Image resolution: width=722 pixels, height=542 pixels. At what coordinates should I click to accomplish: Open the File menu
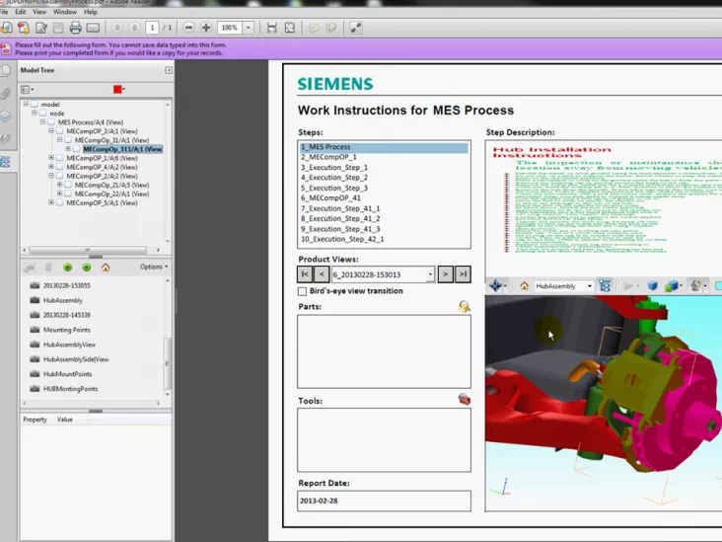point(4,12)
